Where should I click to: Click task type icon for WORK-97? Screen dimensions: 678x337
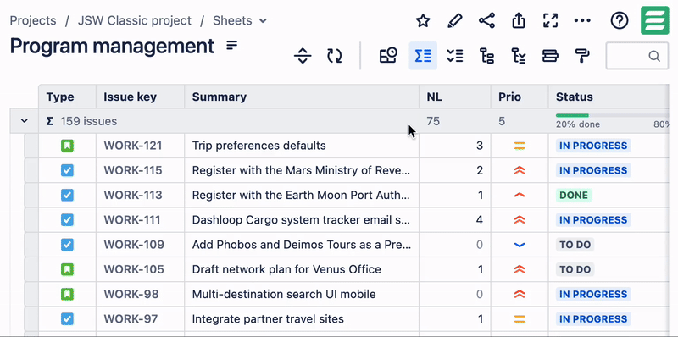[x=67, y=319]
